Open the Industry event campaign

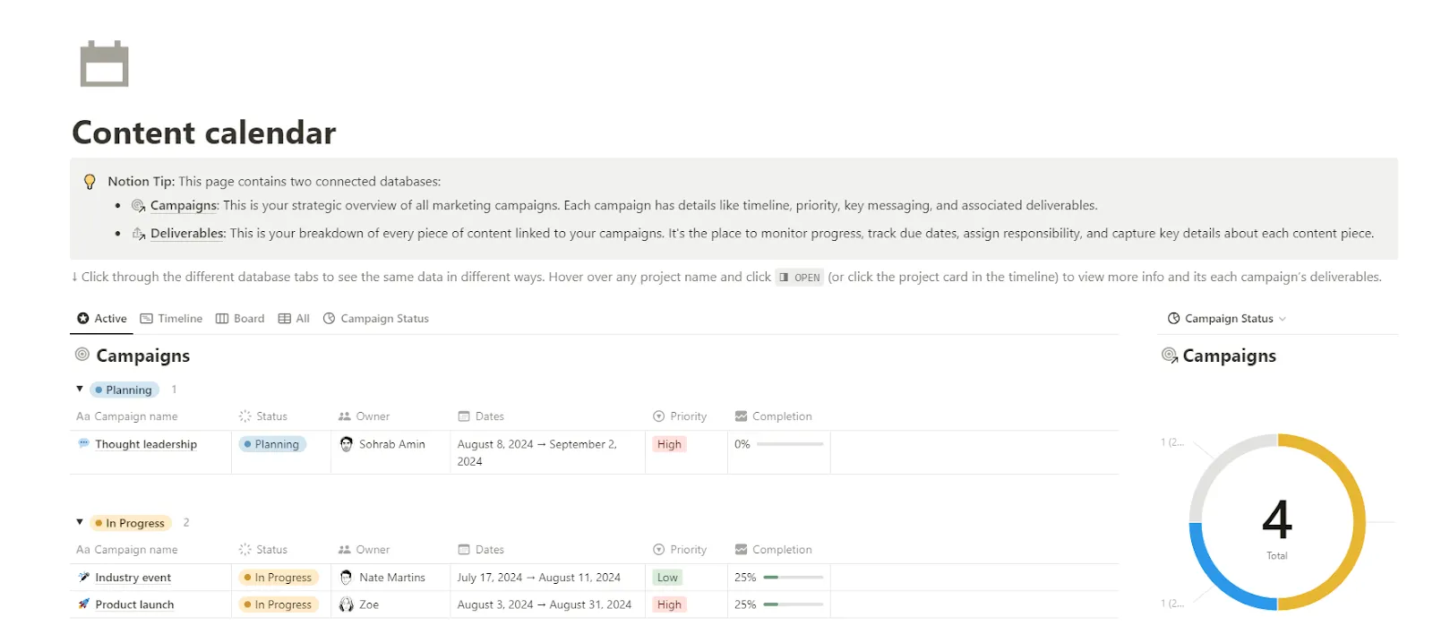point(133,578)
